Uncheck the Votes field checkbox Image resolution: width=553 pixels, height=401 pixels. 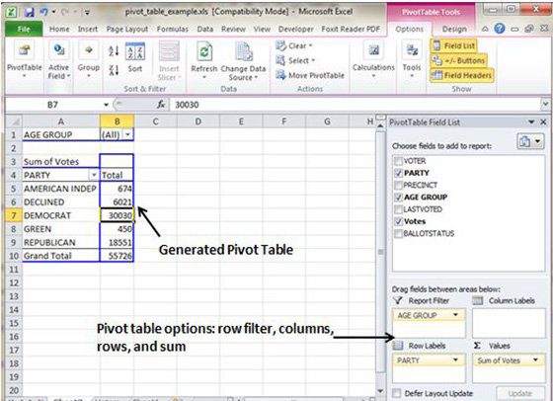click(x=398, y=221)
